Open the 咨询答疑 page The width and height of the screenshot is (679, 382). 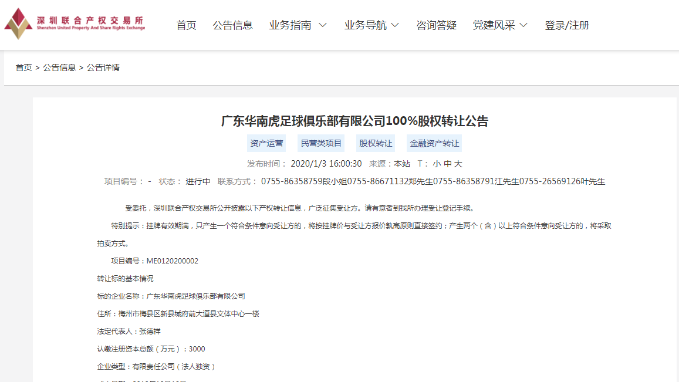(x=436, y=25)
